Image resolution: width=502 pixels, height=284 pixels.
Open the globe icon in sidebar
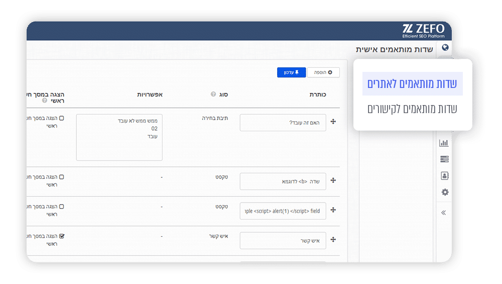[x=445, y=48]
